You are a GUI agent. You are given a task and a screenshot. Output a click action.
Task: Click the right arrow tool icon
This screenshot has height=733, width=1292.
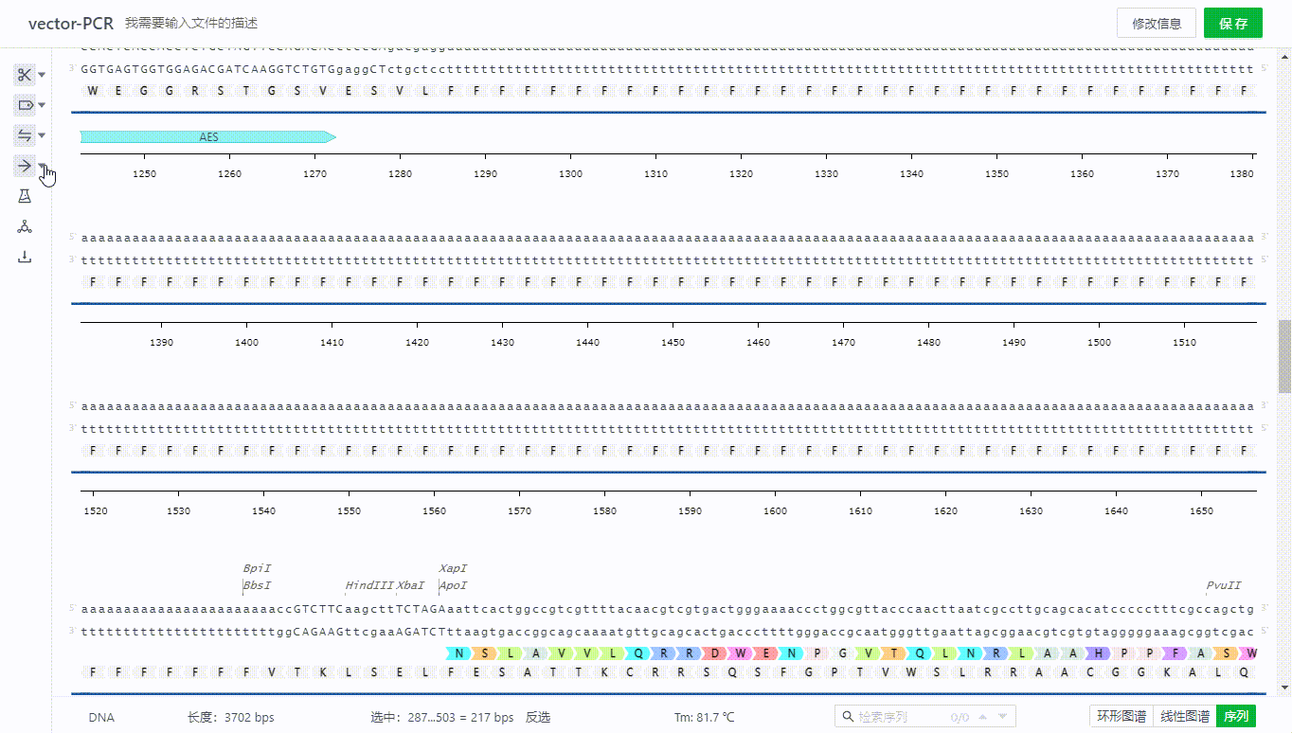tap(25, 166)
